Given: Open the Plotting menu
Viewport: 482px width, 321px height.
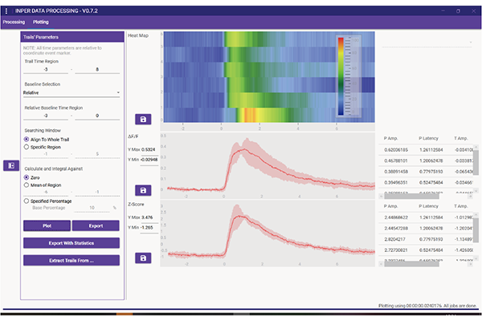Looking at the screenshot, I should click(x=41, y=22).
